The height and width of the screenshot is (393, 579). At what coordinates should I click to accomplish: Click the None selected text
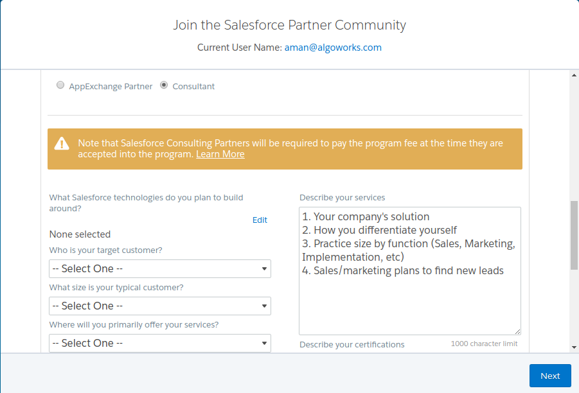click(x=80, y=234)
